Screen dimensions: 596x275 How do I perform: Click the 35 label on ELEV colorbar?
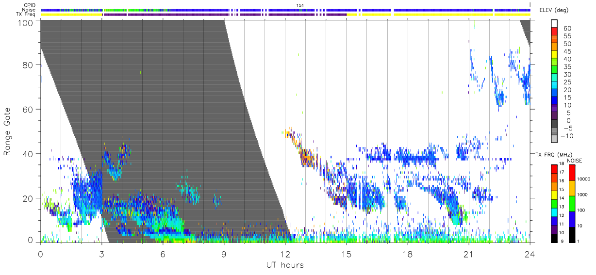pyautogui.click(x=567, y=67)
